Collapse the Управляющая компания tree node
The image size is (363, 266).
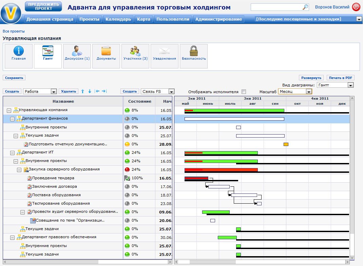pos(9,110)
